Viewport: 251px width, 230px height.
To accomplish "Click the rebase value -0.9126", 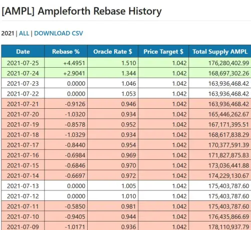I will pos(75,104).
